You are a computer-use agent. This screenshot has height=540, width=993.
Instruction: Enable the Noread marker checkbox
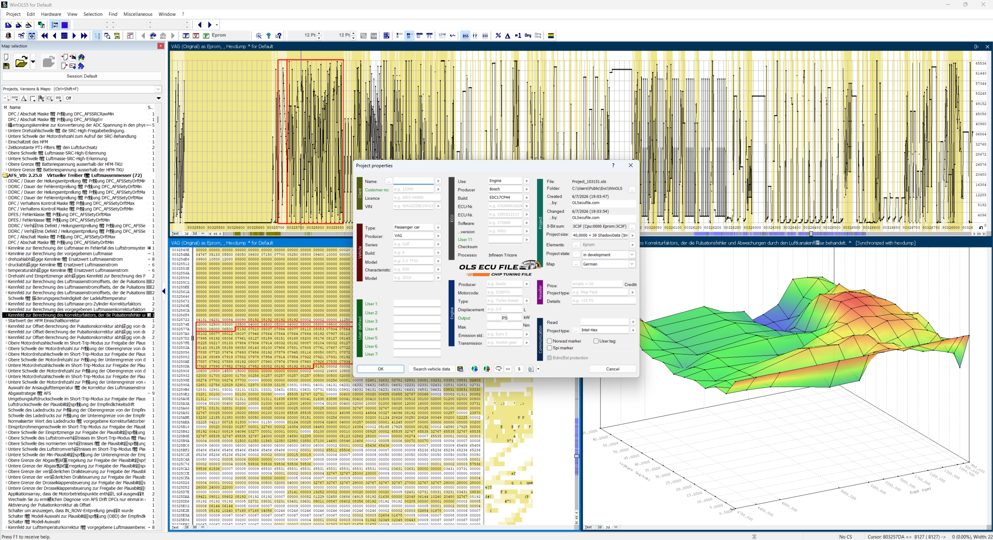tap(549, 341)
